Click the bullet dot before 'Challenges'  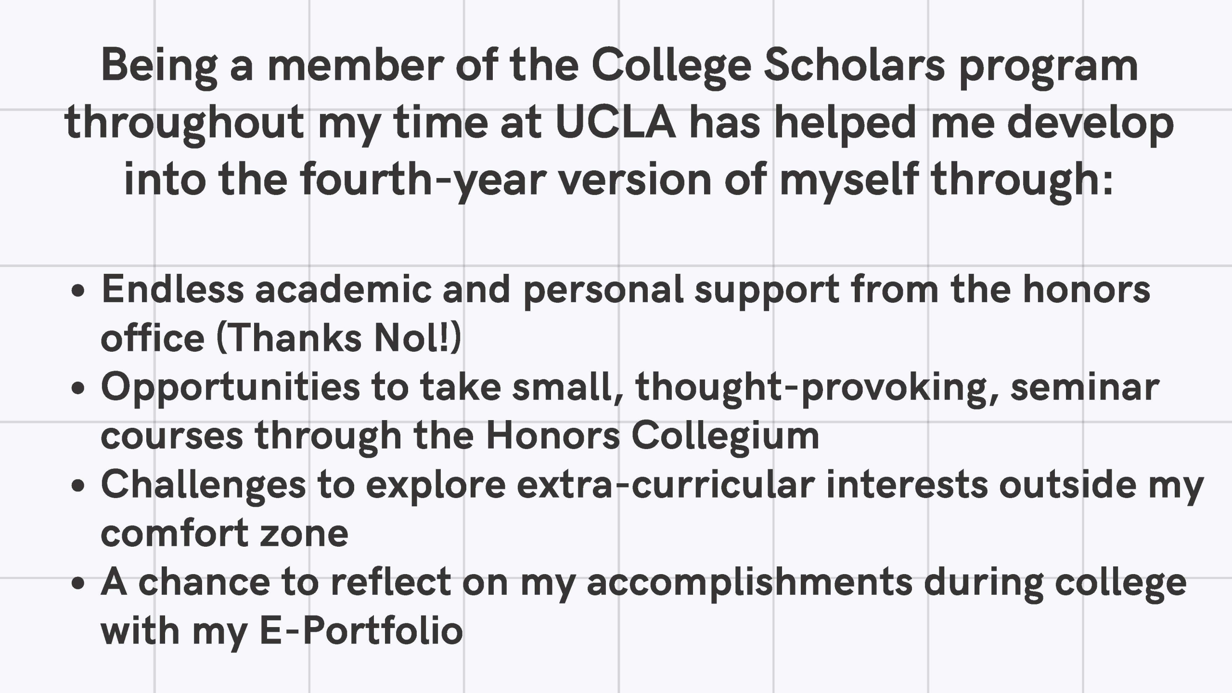pos(77,486)
